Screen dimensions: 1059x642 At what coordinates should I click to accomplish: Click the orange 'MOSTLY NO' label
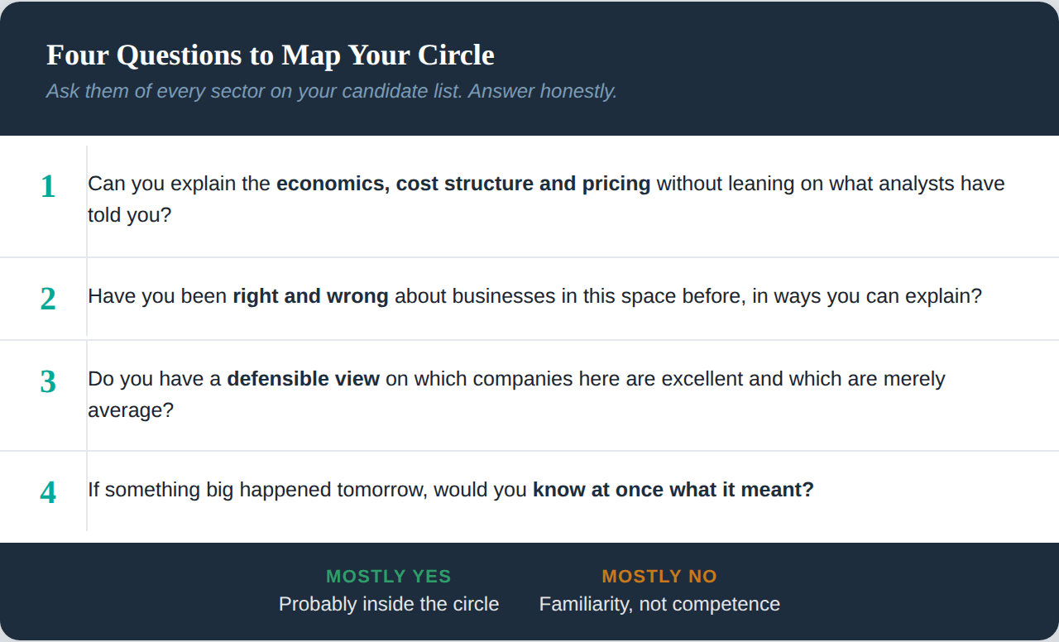(659, 577)
